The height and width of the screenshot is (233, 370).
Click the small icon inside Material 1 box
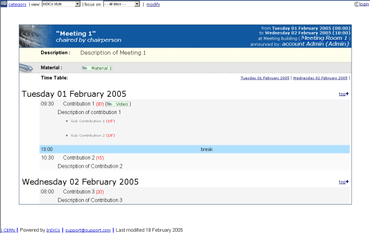tap(84, 68)
